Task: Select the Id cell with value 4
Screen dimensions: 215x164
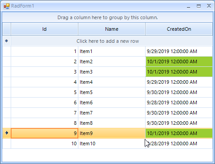Action: (x=45, y=82)
